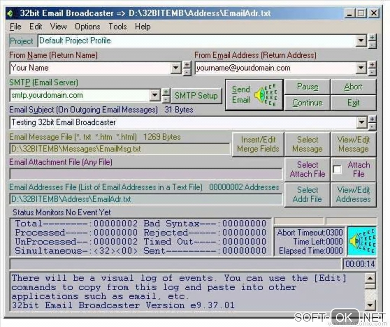Viewport: 390px width, 327px height.
Task: Click the Rejected count line
Action: [x=205, y=233]
